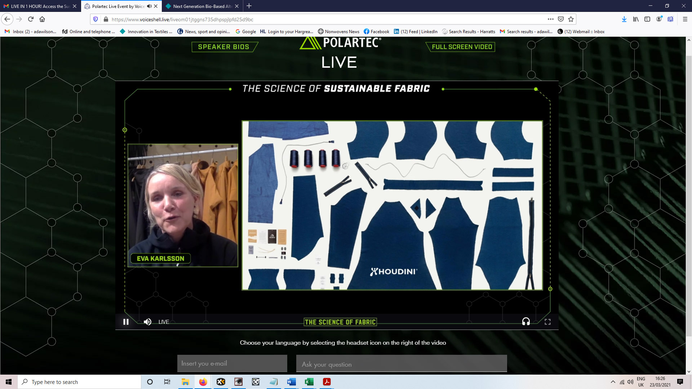This screenshot has width=692, height=389.
Task: Open Microsoft Excel from taskbar
Action: pos(309,382)
